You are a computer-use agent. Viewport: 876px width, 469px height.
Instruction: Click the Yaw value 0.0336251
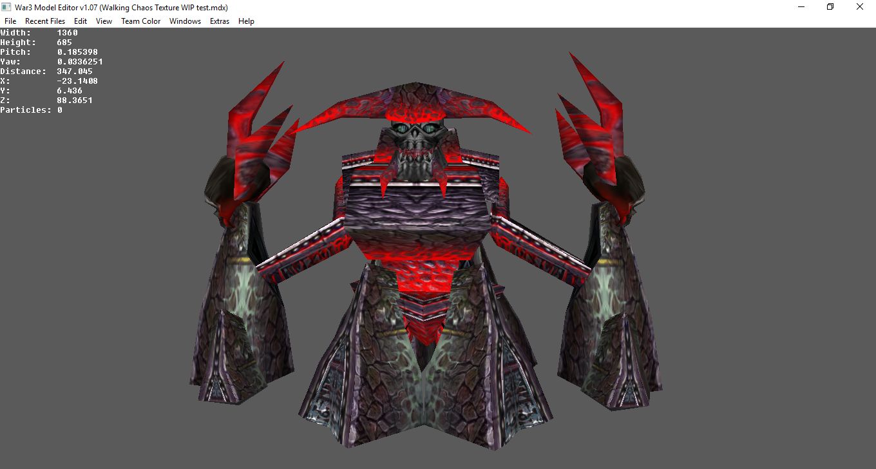point(80,62)
